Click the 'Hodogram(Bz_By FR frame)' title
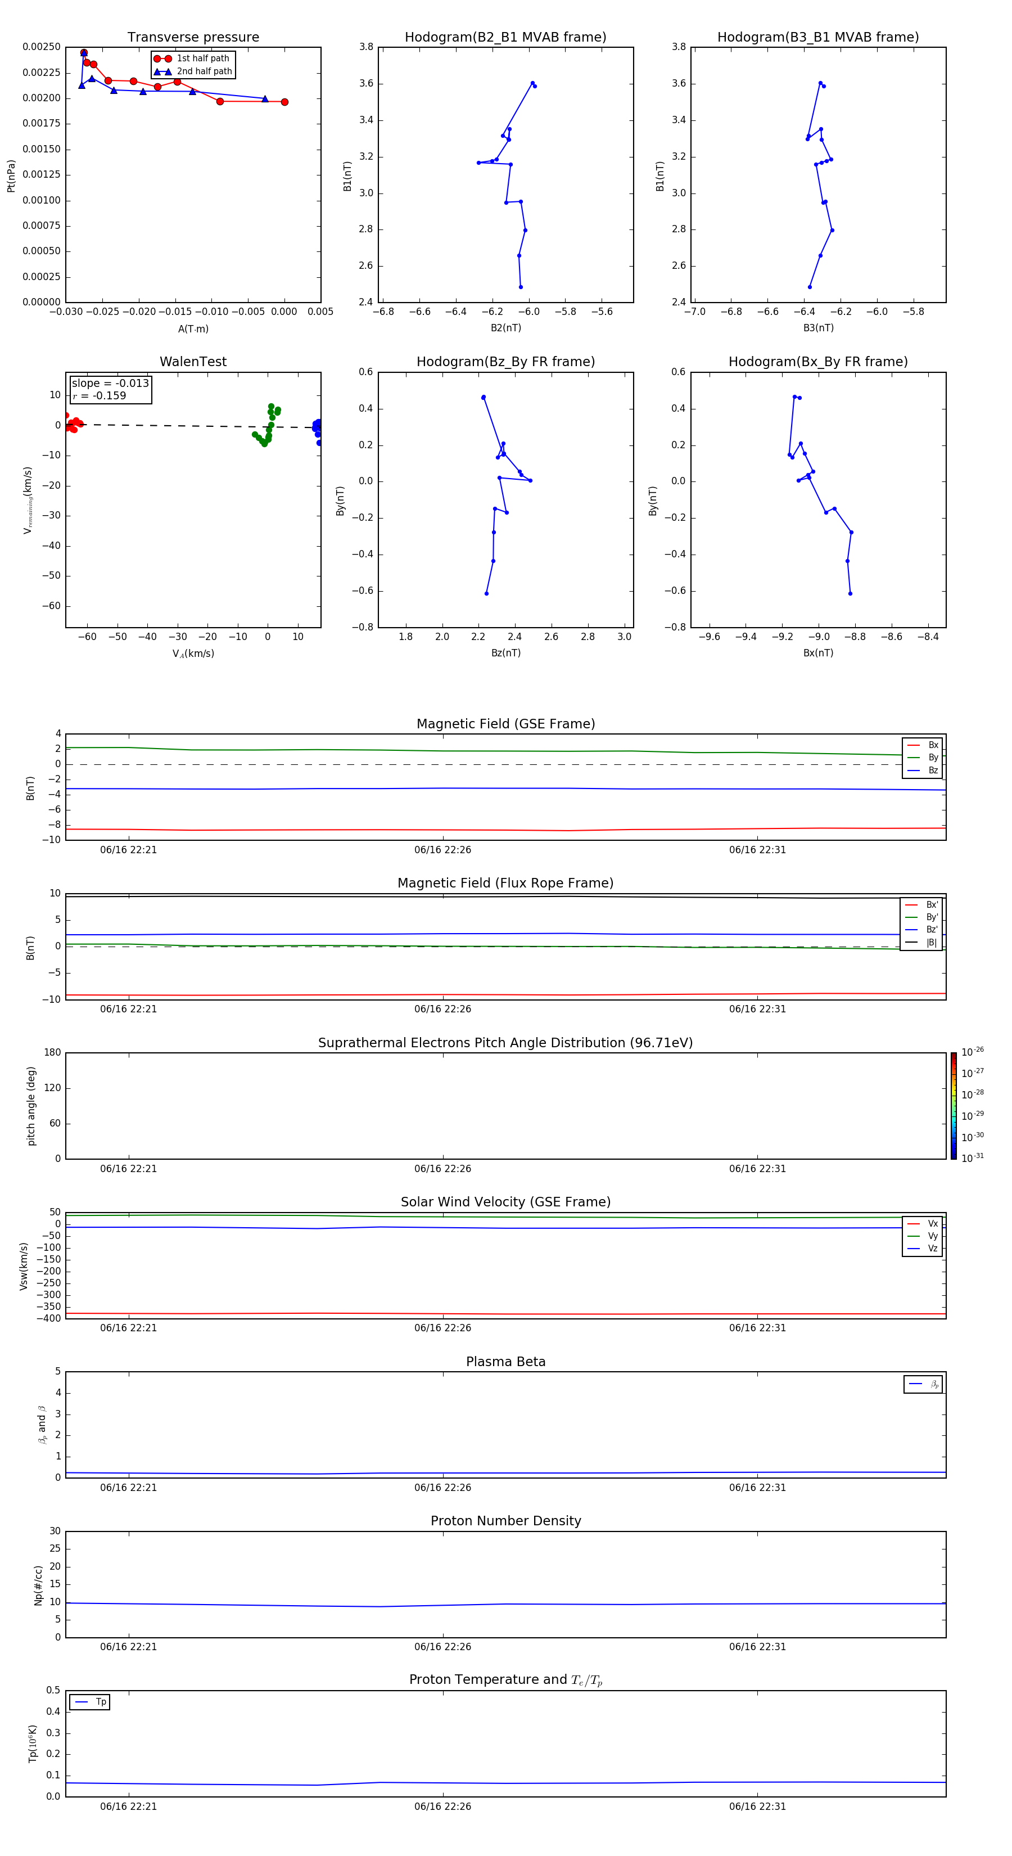Image resolution: width=1012 pixels, height=1856 pixels. click(505, 362)
